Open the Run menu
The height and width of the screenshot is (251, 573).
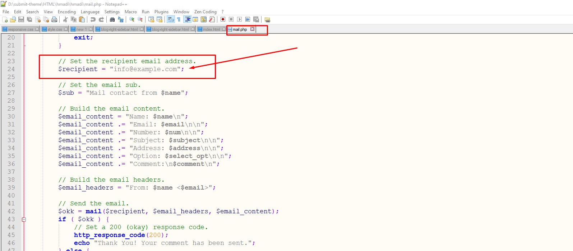145,12
